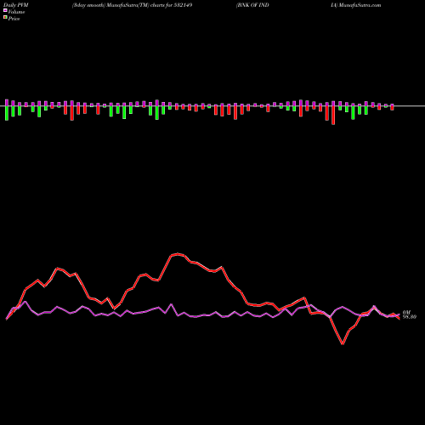Click the '0M' volume value label

pos(406,312)
